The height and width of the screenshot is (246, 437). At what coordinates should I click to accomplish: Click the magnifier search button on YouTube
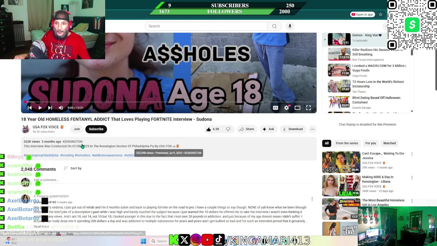274,26
